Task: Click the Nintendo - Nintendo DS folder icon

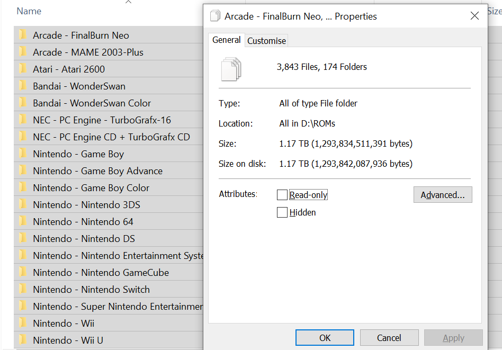Action: (23, 238)
